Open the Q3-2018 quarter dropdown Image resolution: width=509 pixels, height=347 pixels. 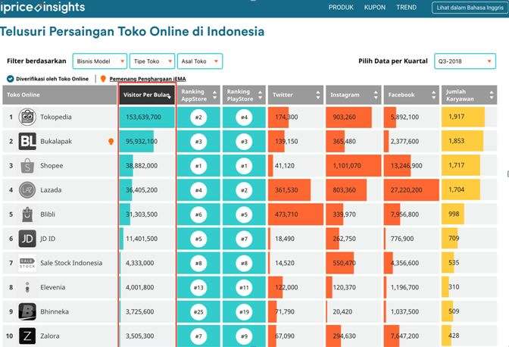465,61
